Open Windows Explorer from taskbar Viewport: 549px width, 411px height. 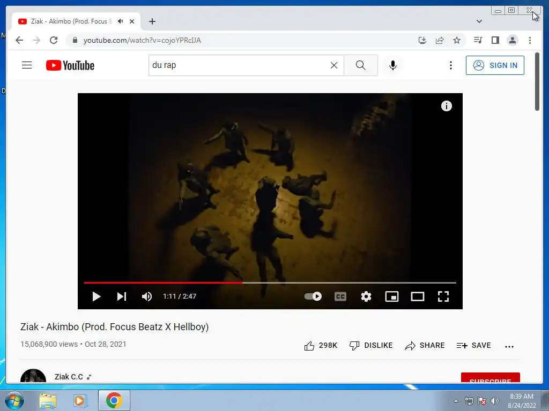pyautogui.click(x=48, y=400)
